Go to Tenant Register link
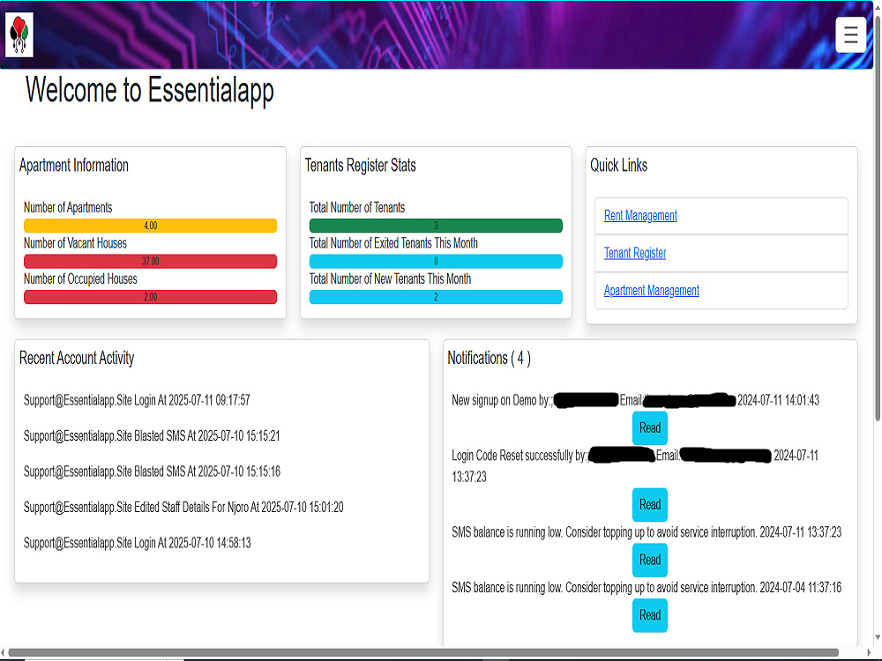 coord(634,254)
